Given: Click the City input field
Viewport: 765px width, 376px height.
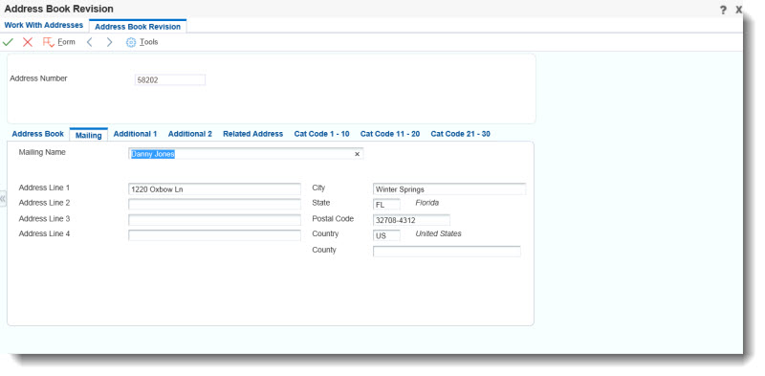Looking at the screenshot, I should coord(449,189).
